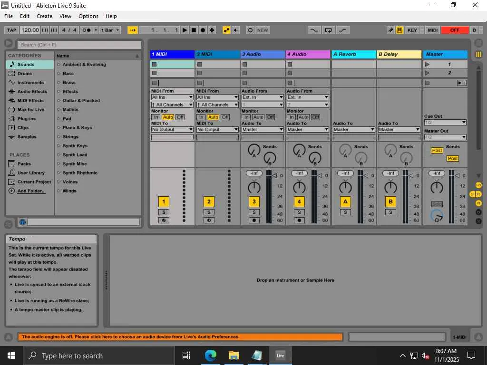Toggle the Punch-Out switch
Screen dimensions: 487x365
point(343,30)
